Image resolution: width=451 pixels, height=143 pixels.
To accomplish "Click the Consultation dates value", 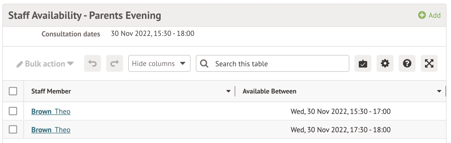I will tap(152, 34).
